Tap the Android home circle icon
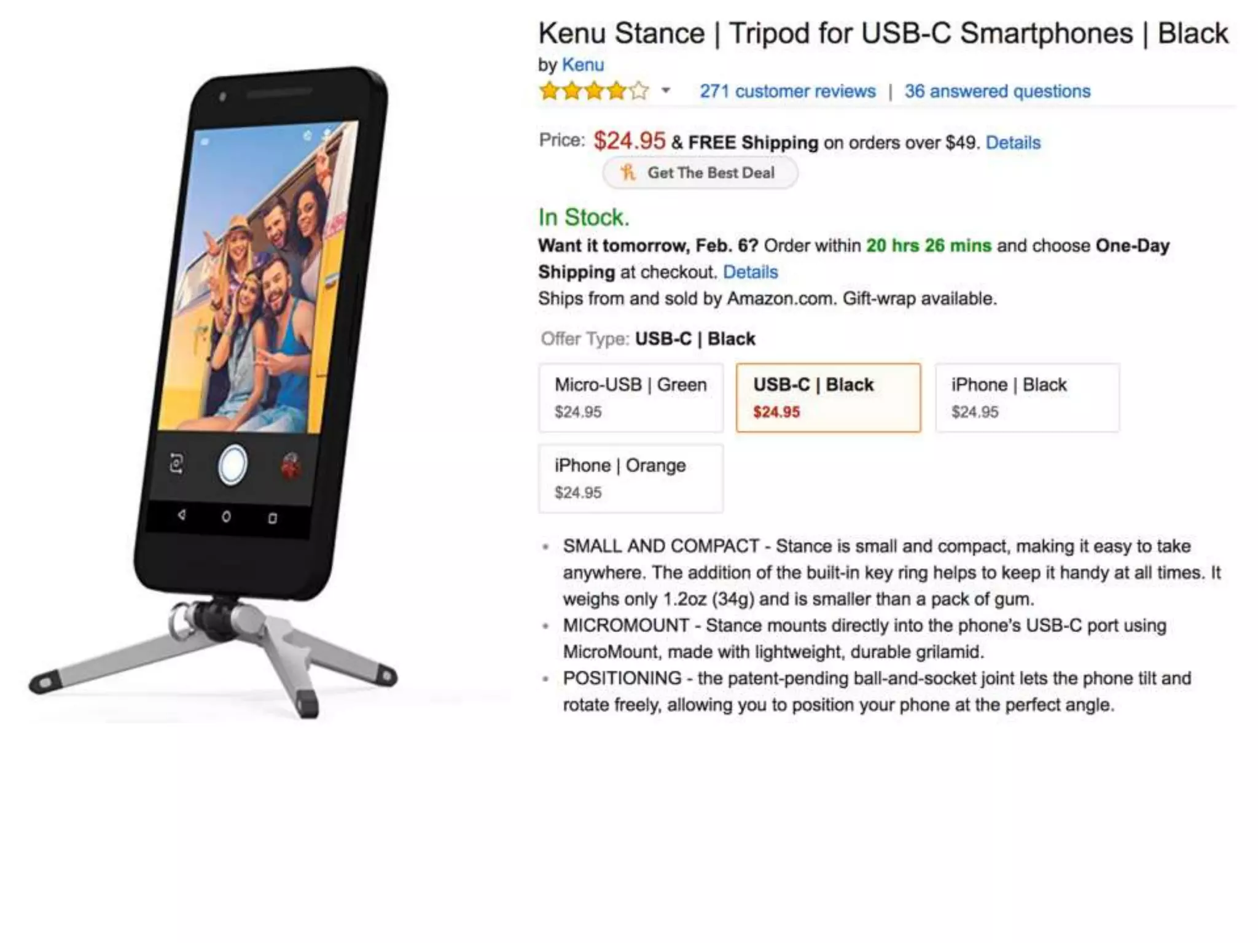This screenshot has height=943, width=1258. coord(226,516)
